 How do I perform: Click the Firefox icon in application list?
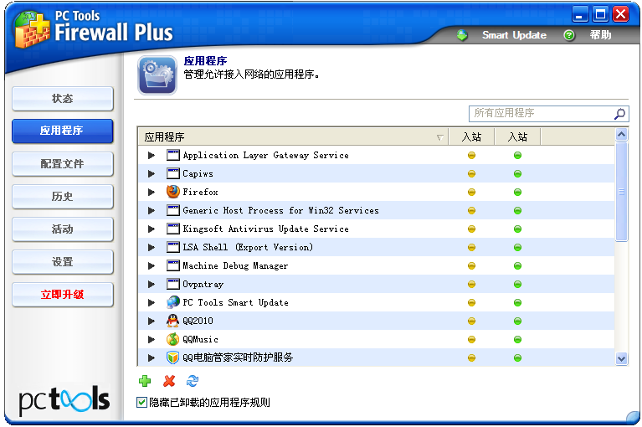[x=173, y=192]
